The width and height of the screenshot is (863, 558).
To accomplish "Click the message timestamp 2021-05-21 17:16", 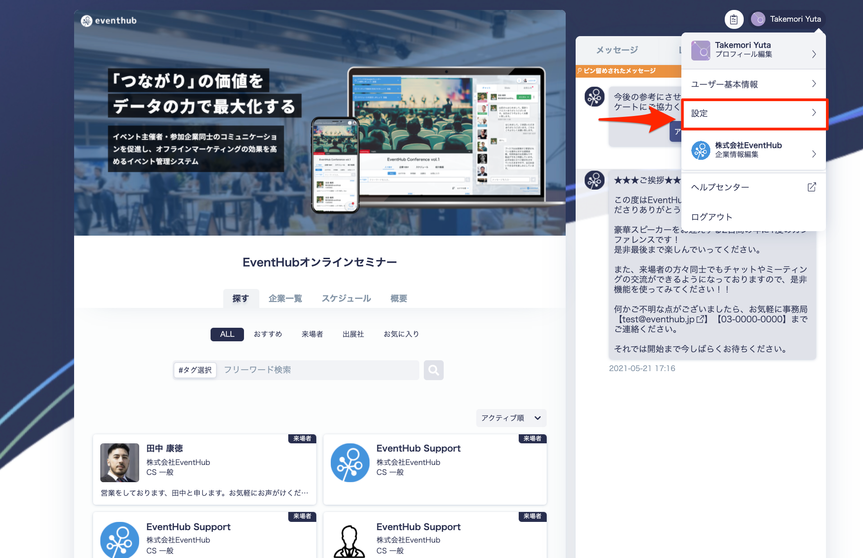I will coord(642,368).
